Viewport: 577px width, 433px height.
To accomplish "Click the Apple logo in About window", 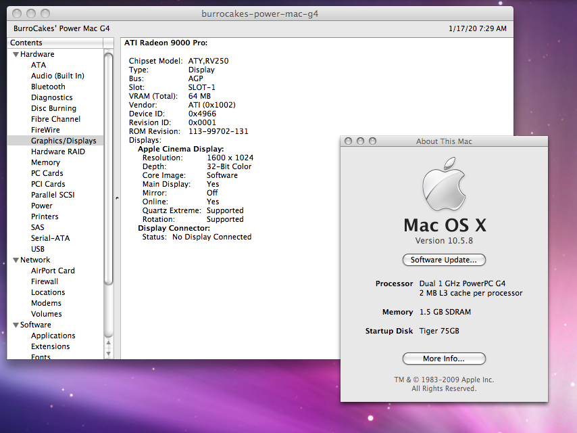I will (444, 184).
